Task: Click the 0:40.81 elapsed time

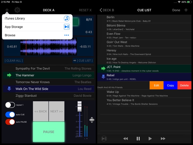Action: (x=12, y=47)
